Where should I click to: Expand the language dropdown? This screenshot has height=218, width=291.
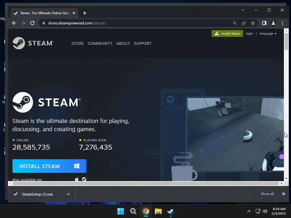tap(268, 33)
